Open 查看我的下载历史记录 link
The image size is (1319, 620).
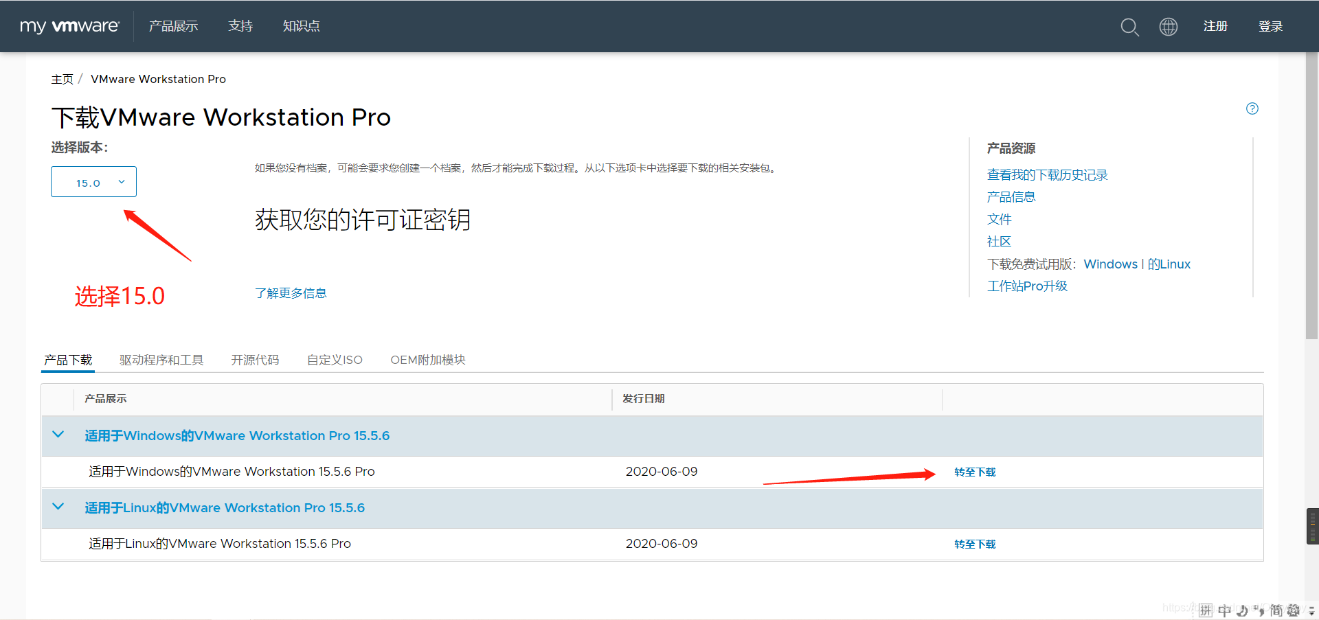pos(1047,175)
